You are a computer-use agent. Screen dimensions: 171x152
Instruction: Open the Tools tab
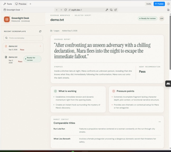[x=8, y=4]
